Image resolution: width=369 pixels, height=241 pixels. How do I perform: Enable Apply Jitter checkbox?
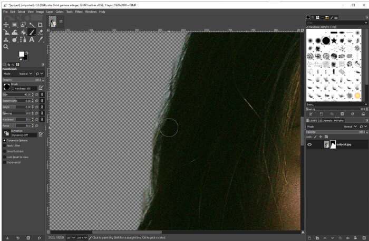[4, 145]
